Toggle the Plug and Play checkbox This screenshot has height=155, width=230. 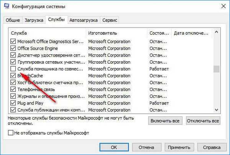tap(13, 103)
